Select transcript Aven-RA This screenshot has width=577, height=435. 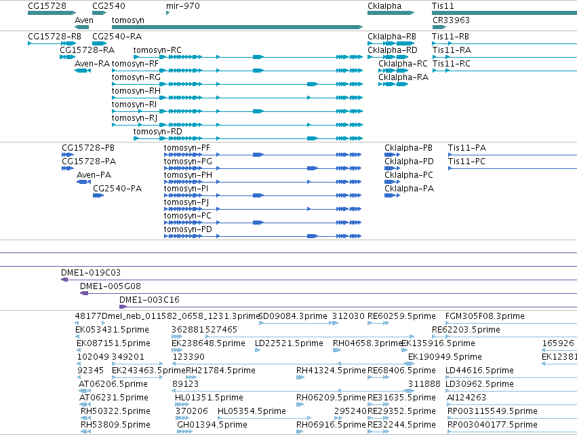[x=83, y=71]
